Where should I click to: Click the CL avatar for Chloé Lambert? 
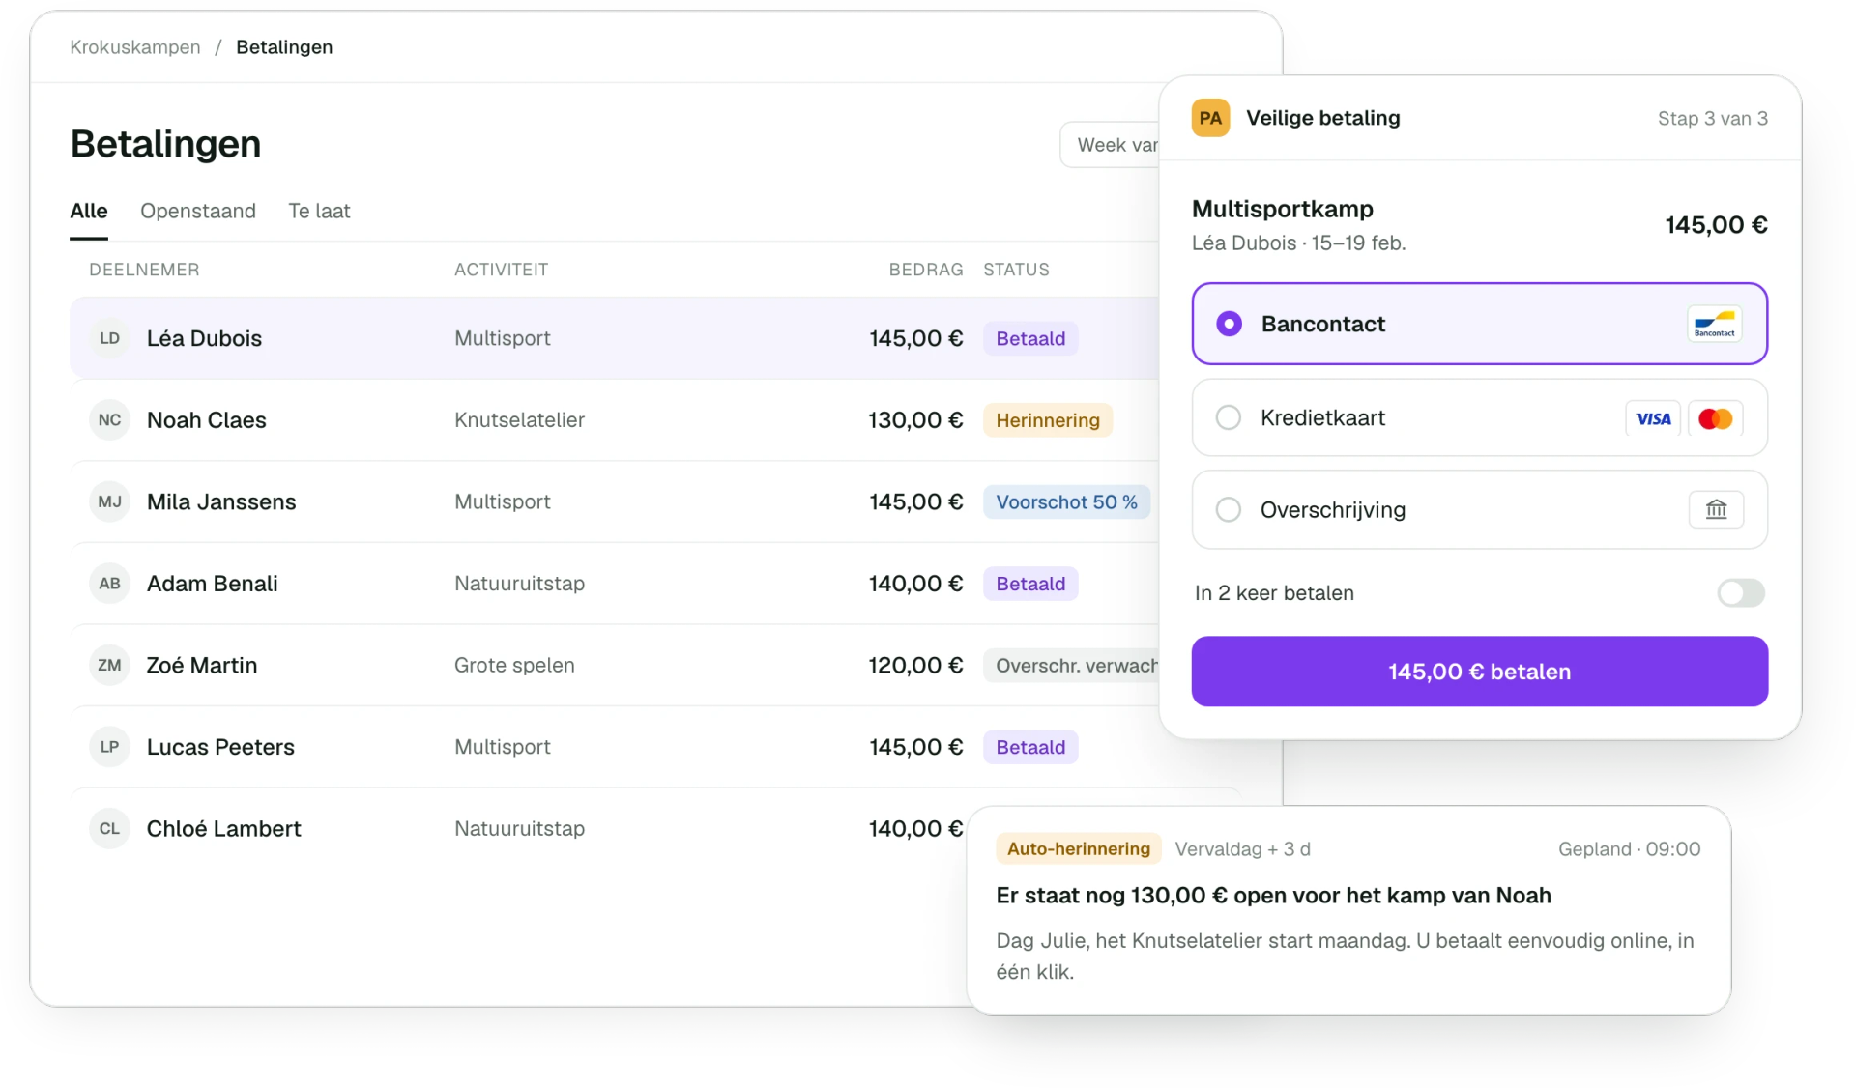[109, 829]
